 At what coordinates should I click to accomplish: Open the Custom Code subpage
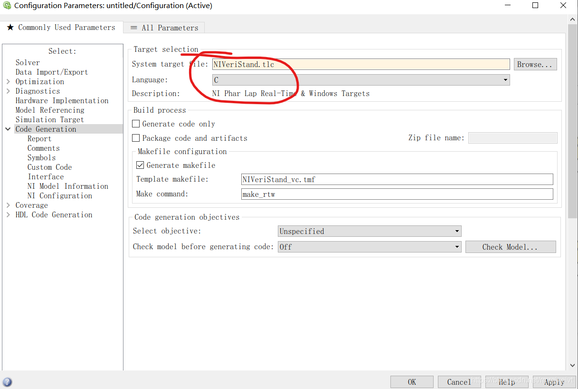click(x=49, y=167)
